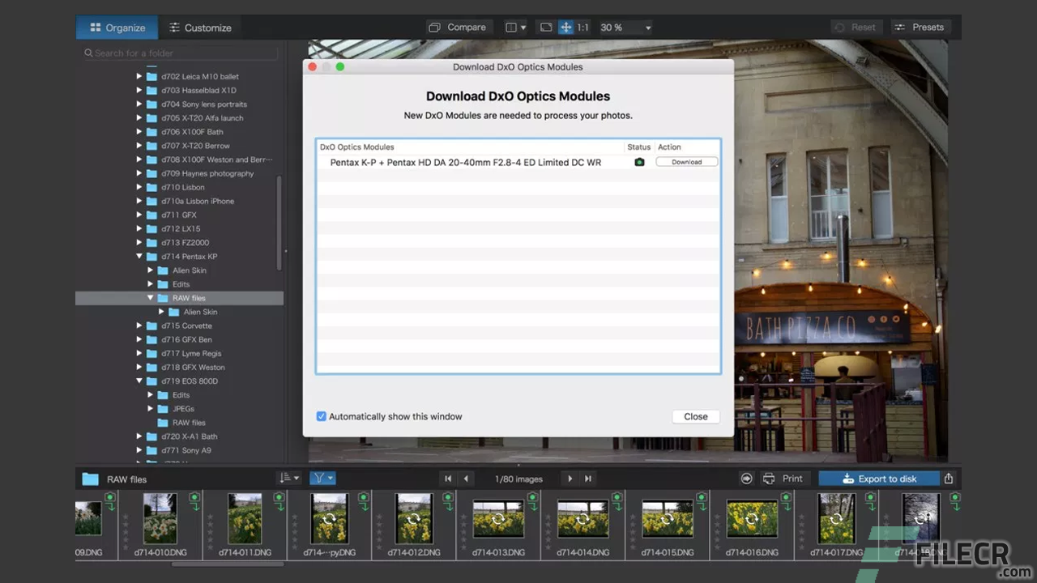Select the Pentax K-P + Pentax HD DA 20-40mm row
Image resolution: width=1037 pixels, height=583 pixels.
(x=518, y=162)
